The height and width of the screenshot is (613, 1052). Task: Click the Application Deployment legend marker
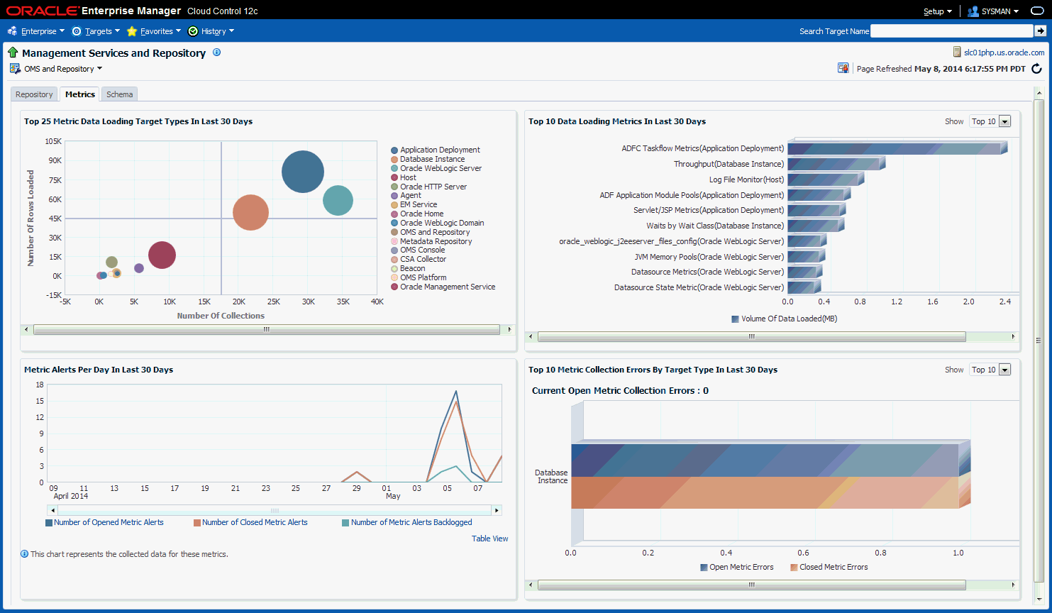[x=394, y=150]
